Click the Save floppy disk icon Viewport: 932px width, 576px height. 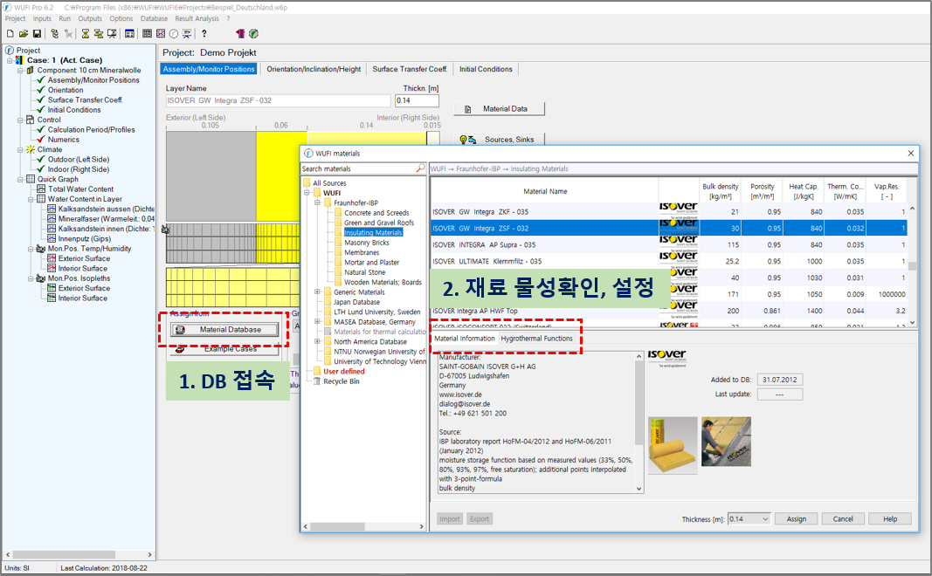pos(37,34)
